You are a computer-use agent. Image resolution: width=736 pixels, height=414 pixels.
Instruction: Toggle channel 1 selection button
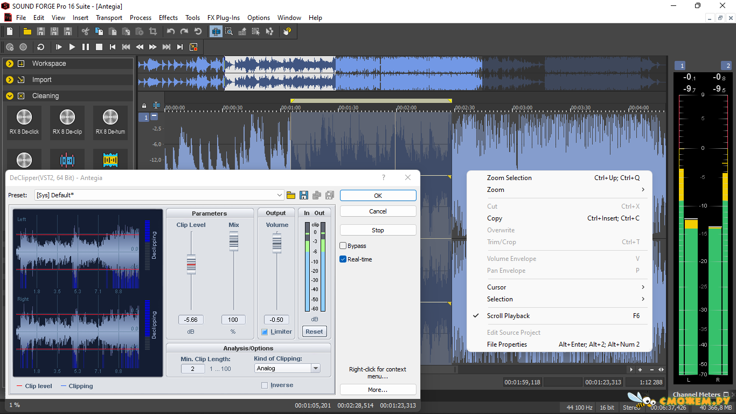pos(144,117)
